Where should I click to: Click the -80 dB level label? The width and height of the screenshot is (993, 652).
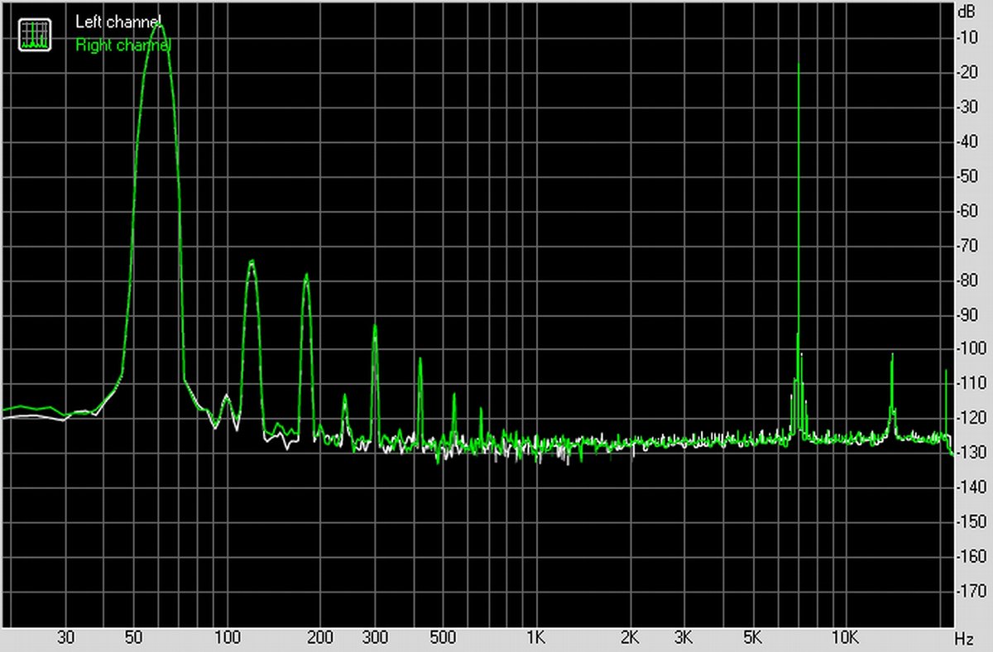click(x=967, y=280)
